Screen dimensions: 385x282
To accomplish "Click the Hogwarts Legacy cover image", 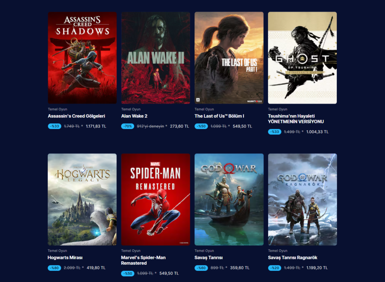I will point(82,200).
